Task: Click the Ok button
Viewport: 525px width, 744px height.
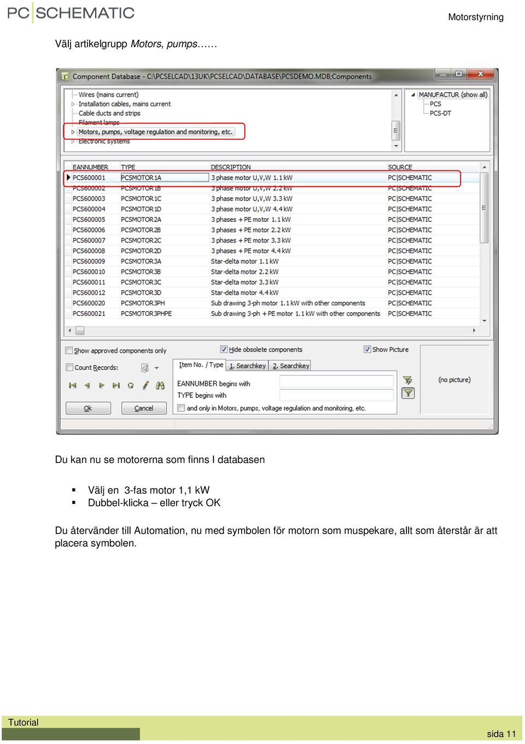Action: point(88,408)
